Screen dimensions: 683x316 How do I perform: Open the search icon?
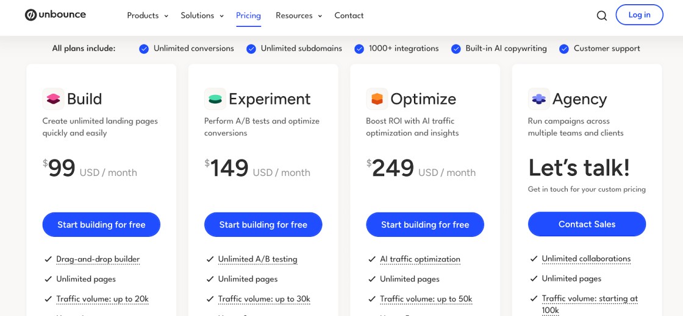601,16
